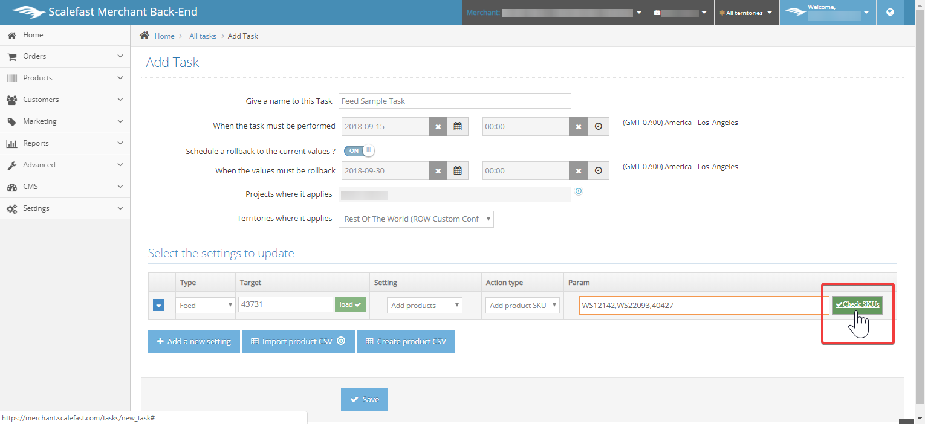
Task: Open the Marketing sidebar menu
Action: point(65,121)
